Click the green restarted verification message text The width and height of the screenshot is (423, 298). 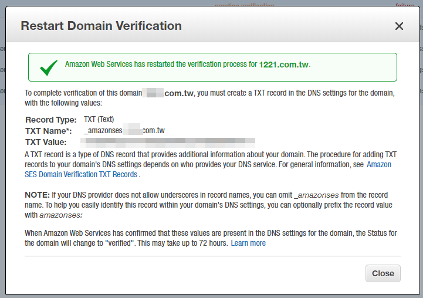tap(161, 64)
